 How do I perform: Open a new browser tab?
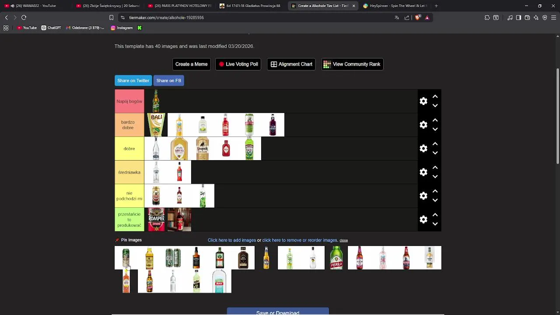point(436,6)
